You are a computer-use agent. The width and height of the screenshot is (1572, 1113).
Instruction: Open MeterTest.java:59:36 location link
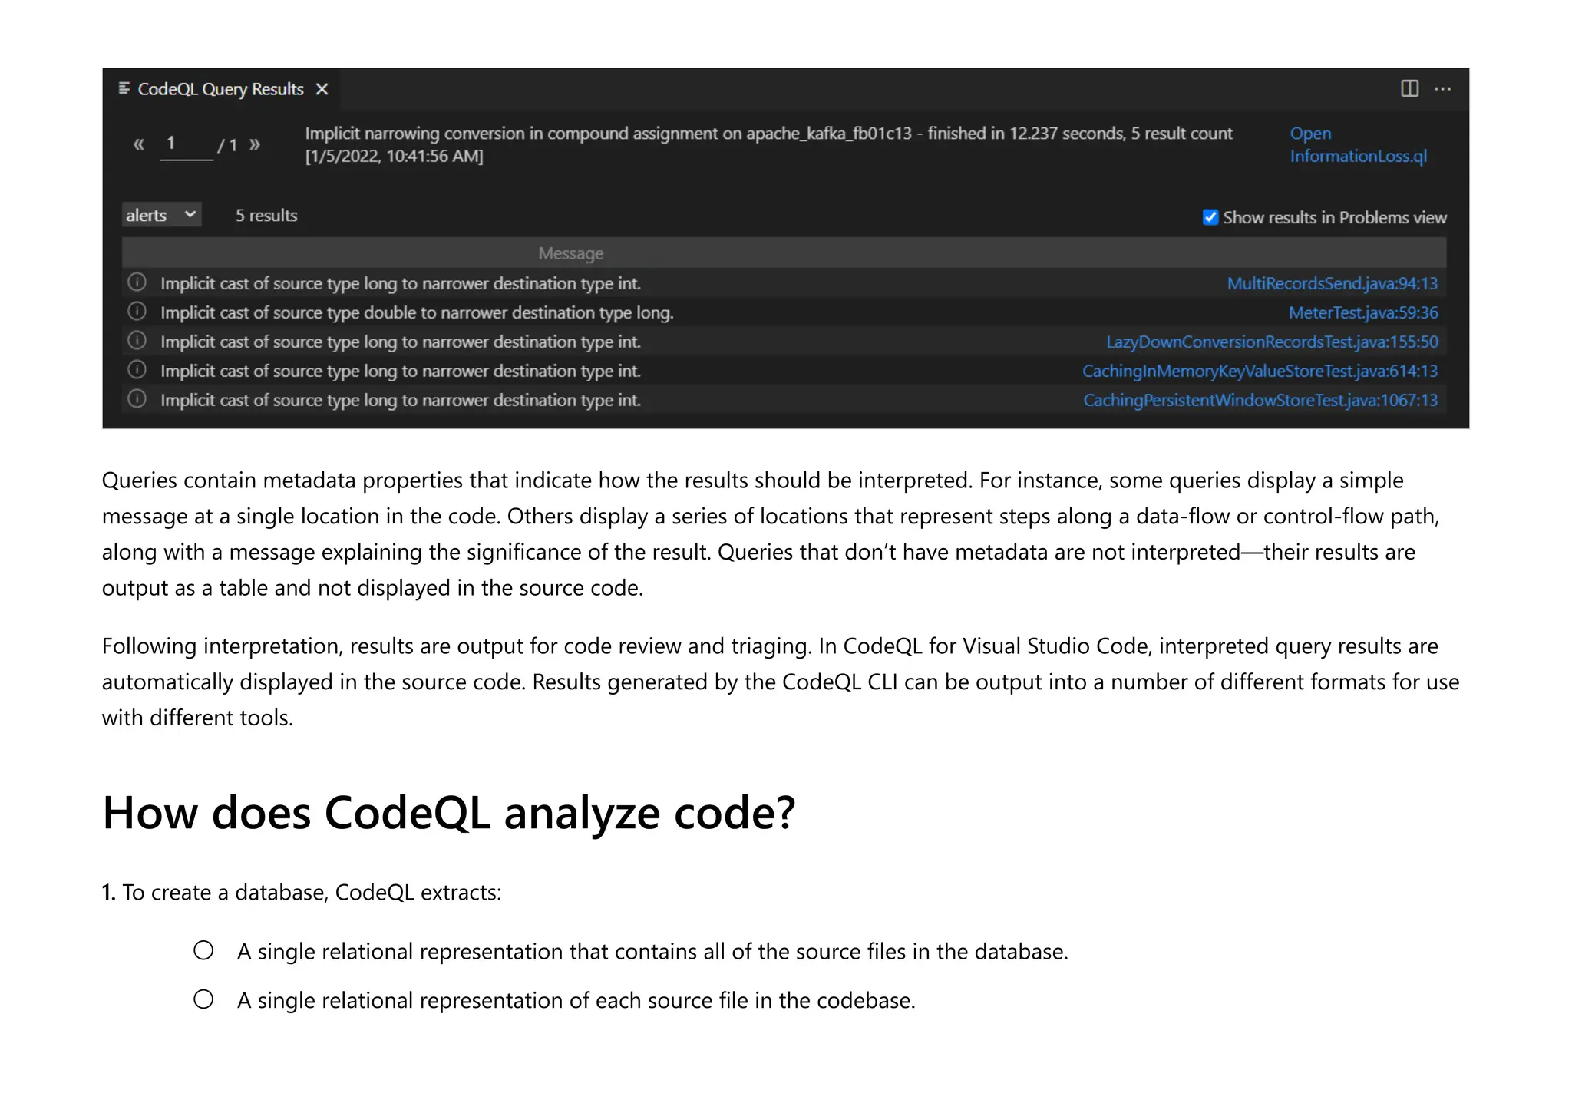pos(1363,312)
